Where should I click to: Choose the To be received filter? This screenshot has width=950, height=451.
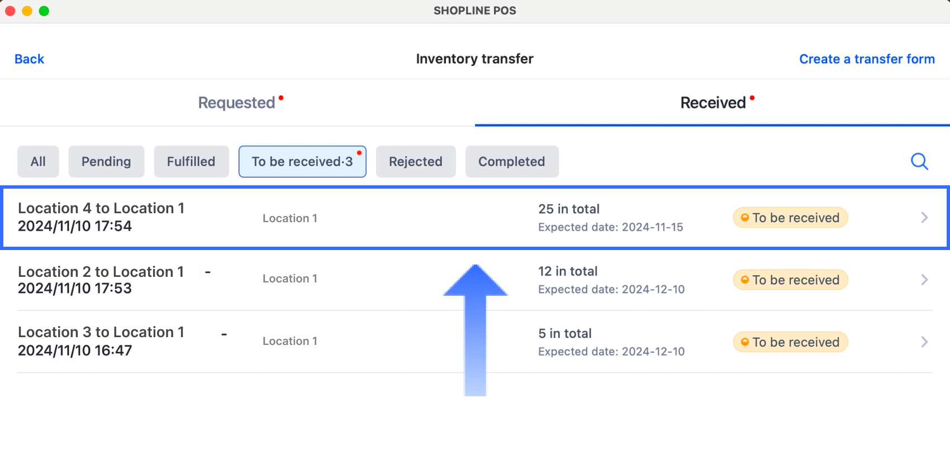point(302,162)
